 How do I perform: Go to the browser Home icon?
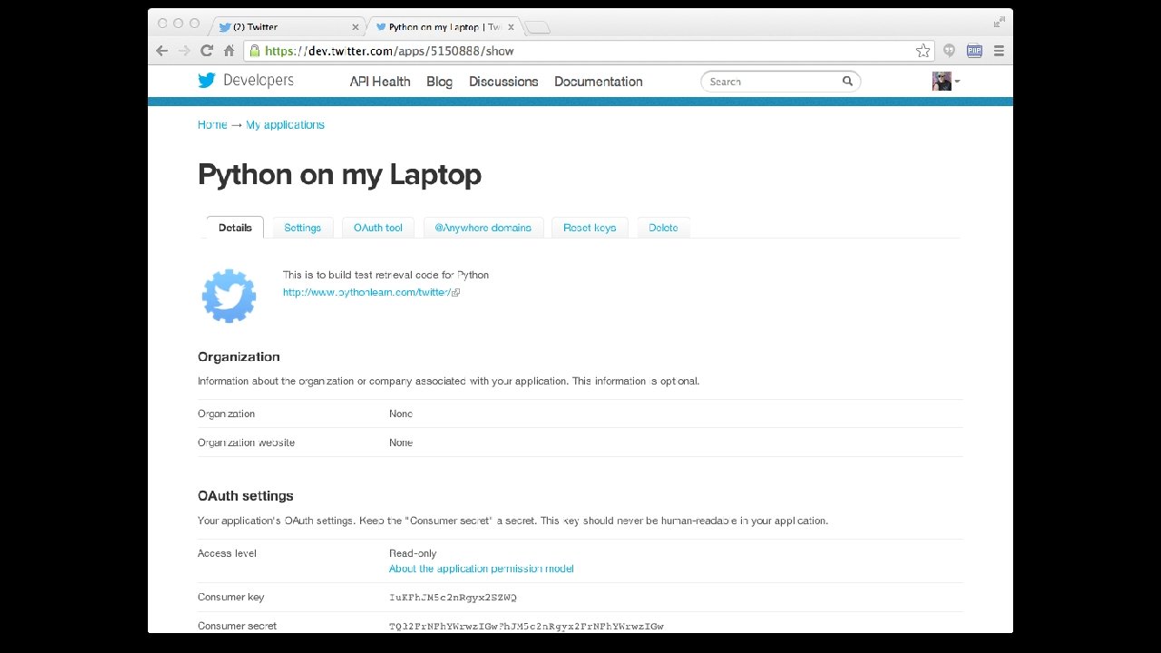[x=229, y=51]
